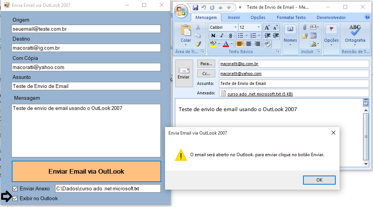This screenshot has height=207, width=373.
Task: Open the highlight color dropdown arrow
Action: (219, 44)
